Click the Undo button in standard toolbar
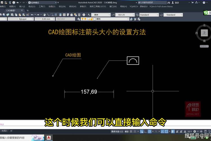Image resolution: width=211 pixels, height=141 pixels. 32,15
